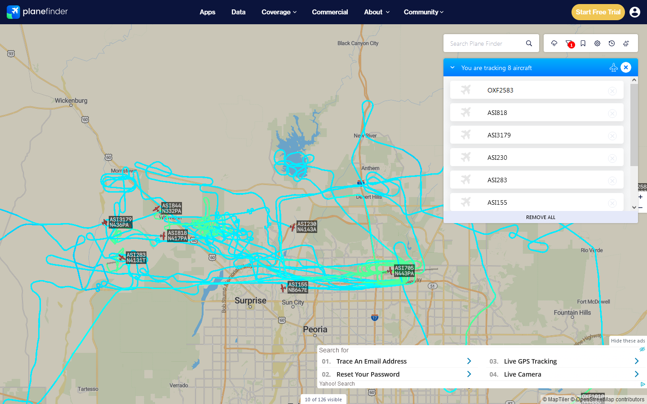Click plane icon beside ASI818
The image size is (647, 404).
466,112
